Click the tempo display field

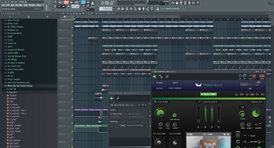(75, 6)
